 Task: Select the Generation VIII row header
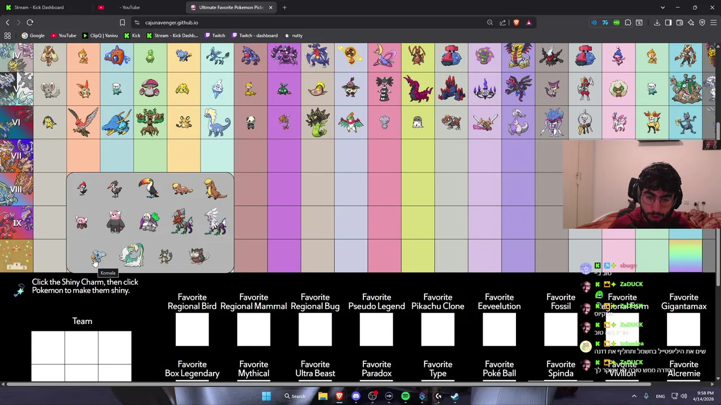[16, 189]
